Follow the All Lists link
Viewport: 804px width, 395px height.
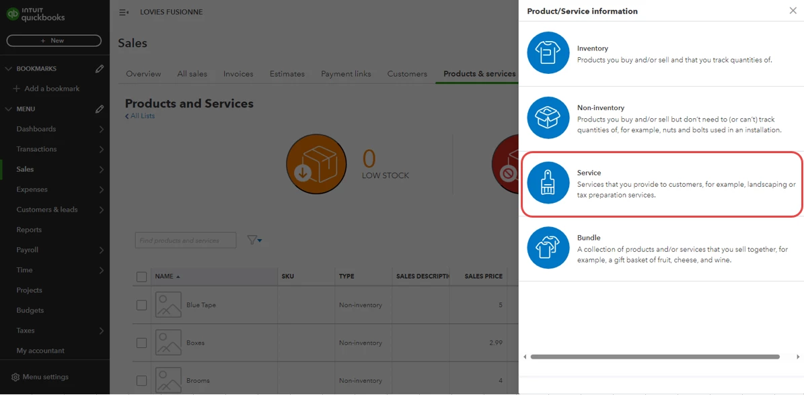click(x=140, y=116)
